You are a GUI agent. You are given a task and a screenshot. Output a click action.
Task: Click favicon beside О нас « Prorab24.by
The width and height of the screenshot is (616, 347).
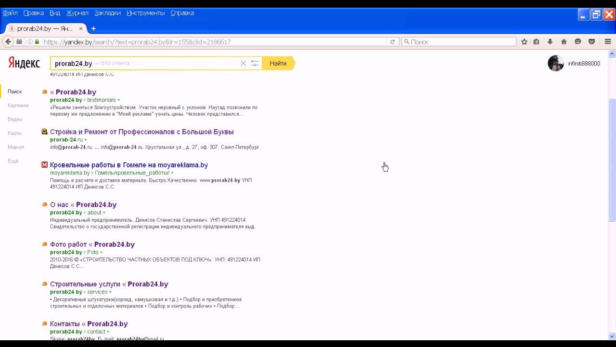[x=44, y=204]
